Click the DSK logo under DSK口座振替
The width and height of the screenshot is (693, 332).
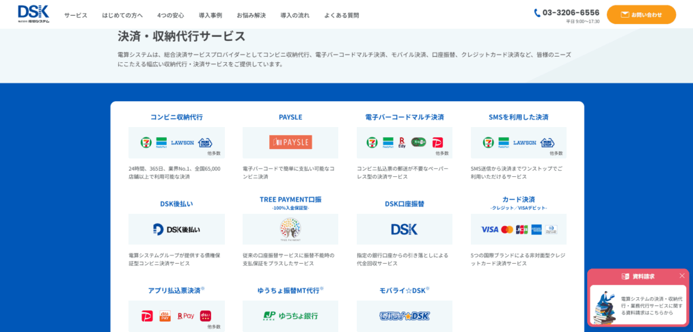click(x=405, y=229)
